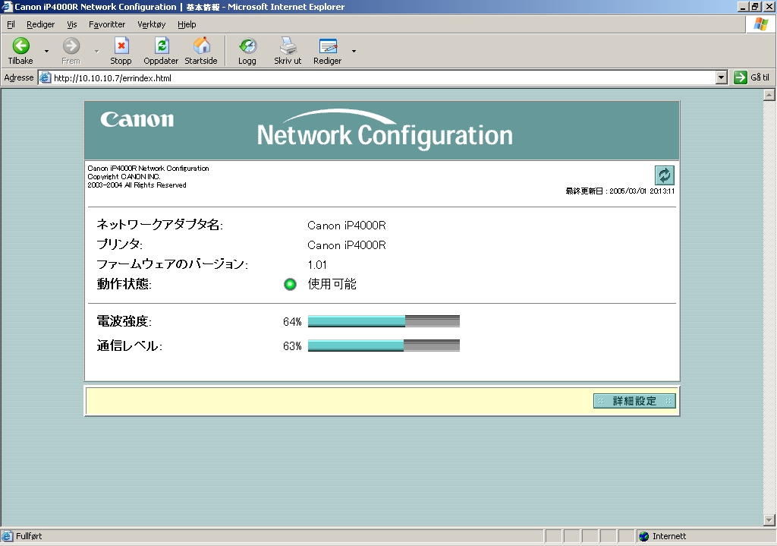Click the refresh icon on Canon page
Screen dimensions: 777x546
pyautogui.click(x=664, y=175)
